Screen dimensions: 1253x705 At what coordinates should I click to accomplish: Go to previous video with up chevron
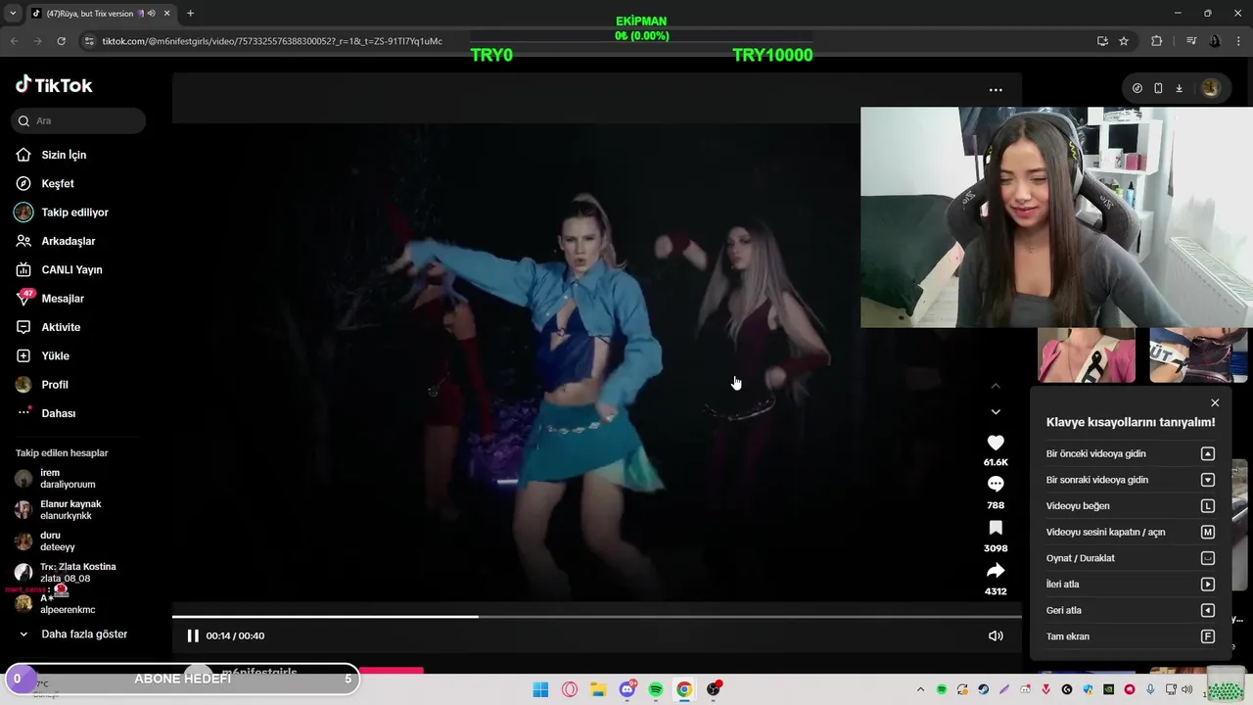point(996,386)
